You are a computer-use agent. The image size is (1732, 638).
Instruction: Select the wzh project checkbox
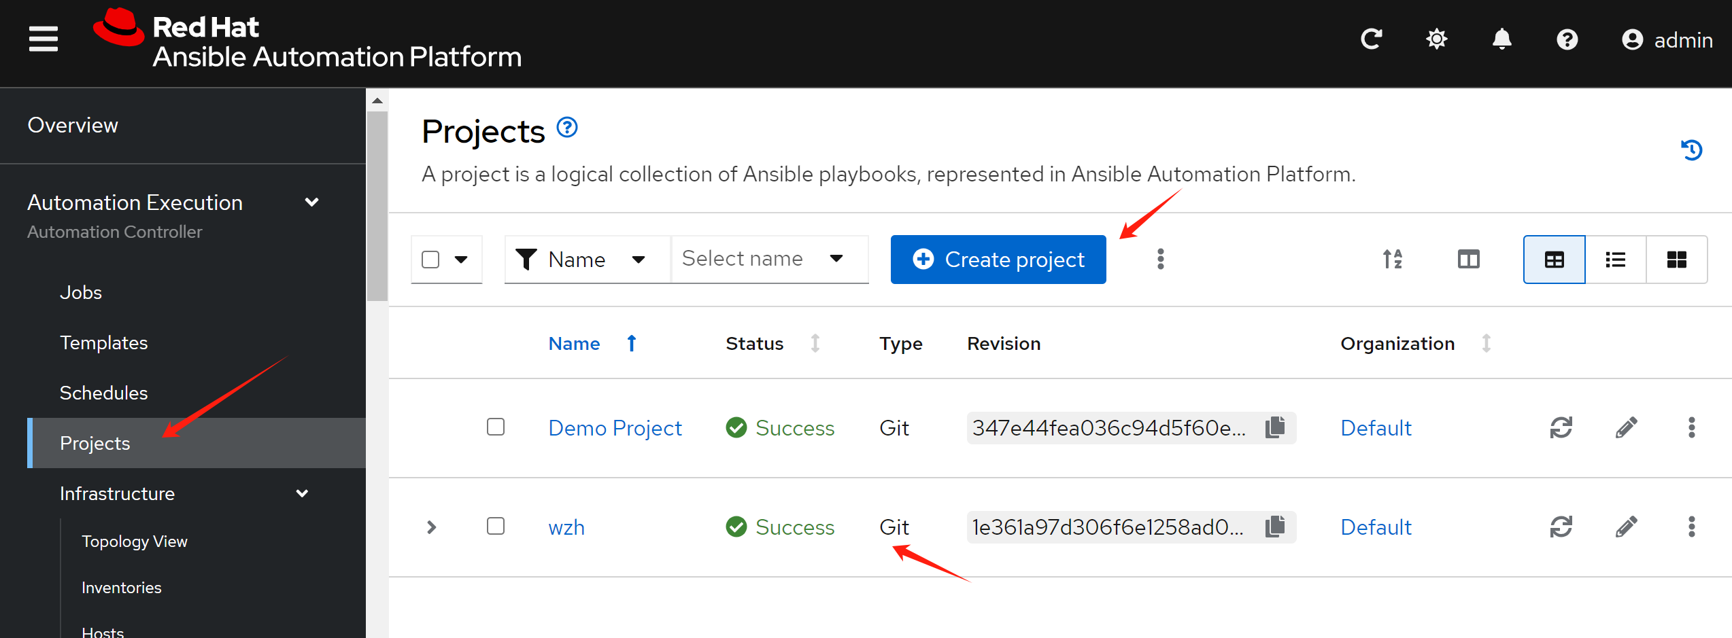[496, 526]
